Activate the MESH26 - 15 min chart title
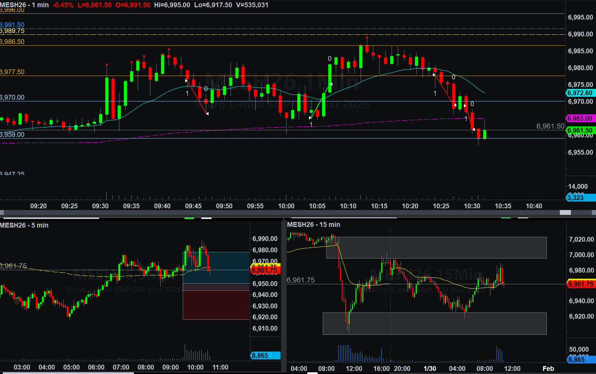Screen dimensions: 596x374 pyautogui.click(x=313, y=224)
